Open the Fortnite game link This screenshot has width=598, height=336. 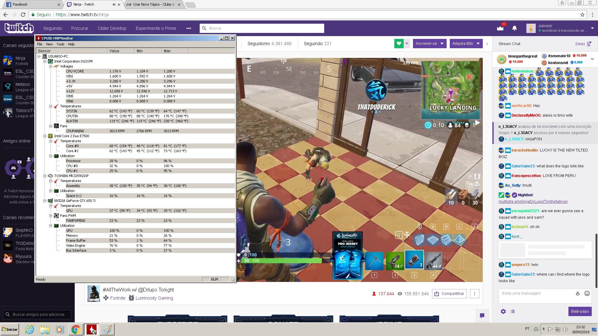pyautogui.click(x=117, y=298)
